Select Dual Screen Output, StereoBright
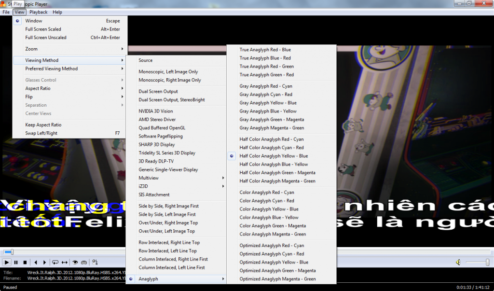This screenshot has width=494, height=291. point(176,99)
